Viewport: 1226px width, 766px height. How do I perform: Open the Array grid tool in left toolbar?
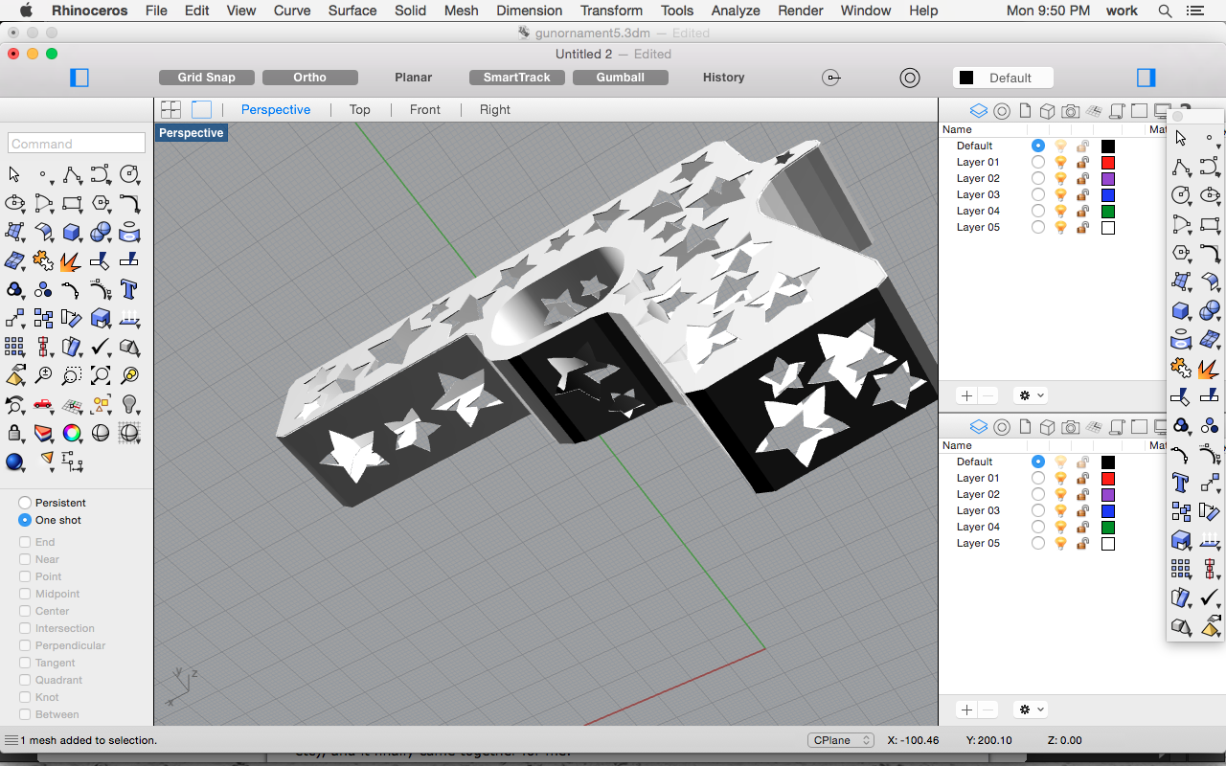14,347
